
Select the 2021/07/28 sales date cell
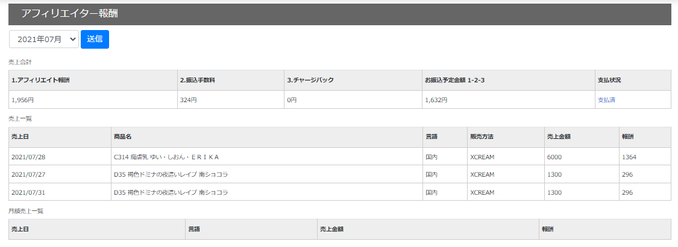[28, 157]
